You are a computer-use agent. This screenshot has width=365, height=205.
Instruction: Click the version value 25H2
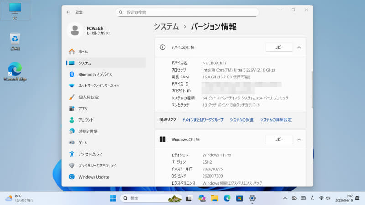(x=207, y=162)
